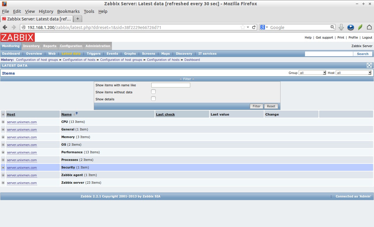Viewport: 374px width, 227px height.
Task: Expand the General (1 Item) row
Action: click(3, 130)
